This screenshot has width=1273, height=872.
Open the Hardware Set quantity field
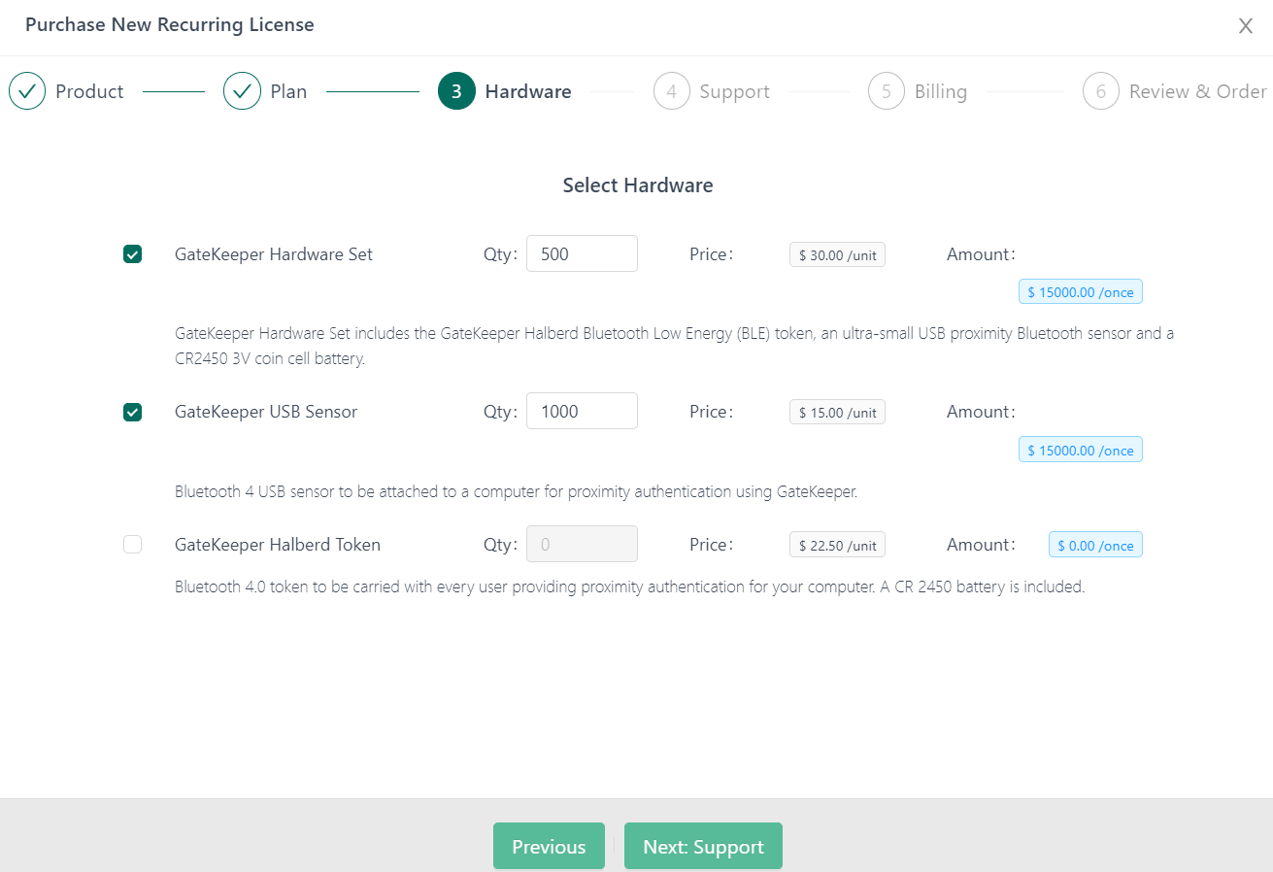(582, 253)
